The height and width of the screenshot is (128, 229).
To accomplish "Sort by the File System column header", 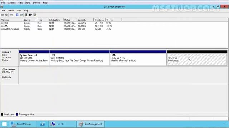I will pos(56,20).
